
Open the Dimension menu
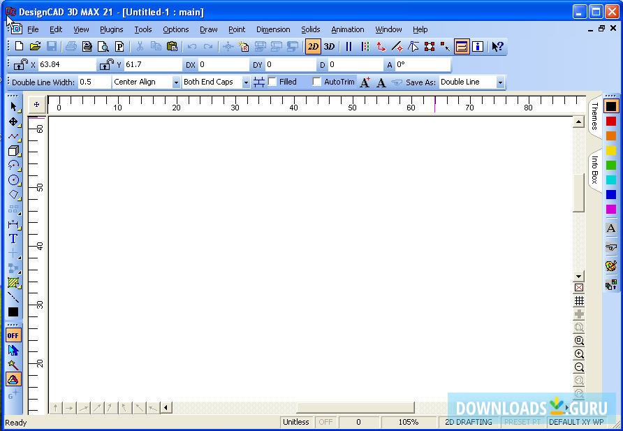(273, 29)
